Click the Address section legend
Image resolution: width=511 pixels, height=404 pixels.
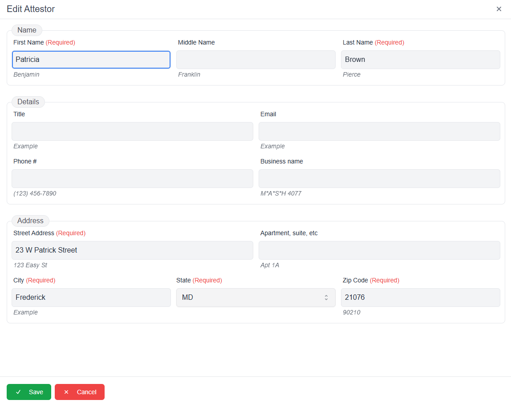pyautogui.click(x=30, y=221)
